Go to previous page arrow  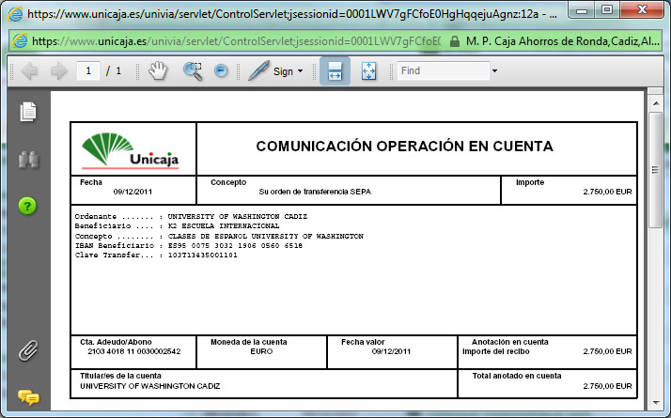29,71
